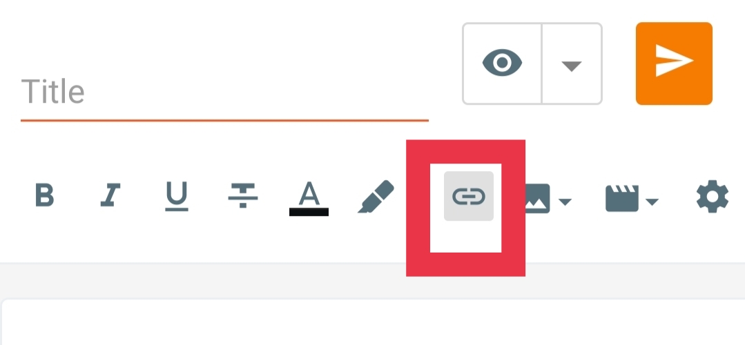
Task: Open the preview options dropdown arrow
Action: point(572,66)
